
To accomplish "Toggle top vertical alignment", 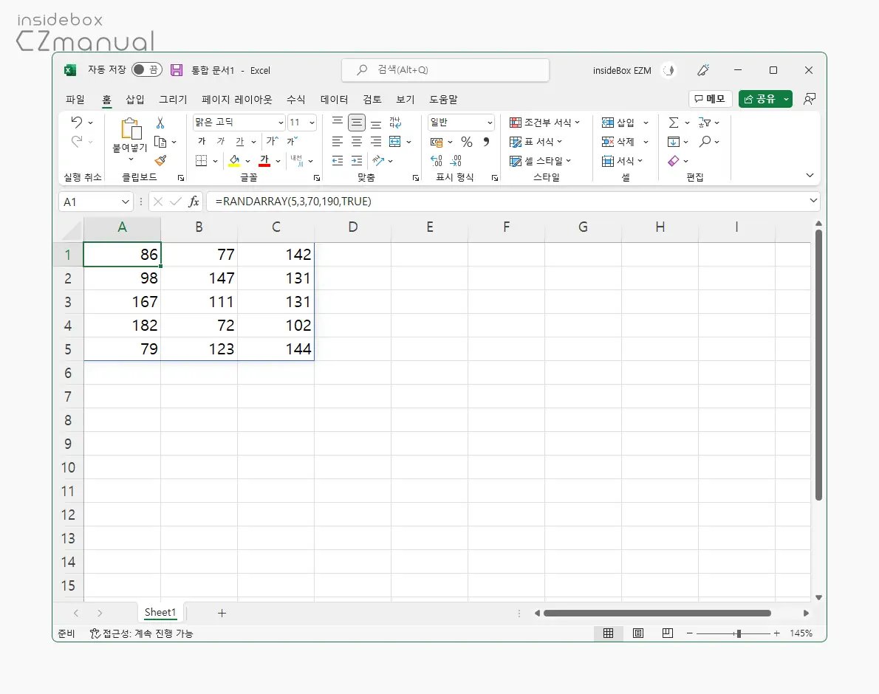I will pos(338,121).
